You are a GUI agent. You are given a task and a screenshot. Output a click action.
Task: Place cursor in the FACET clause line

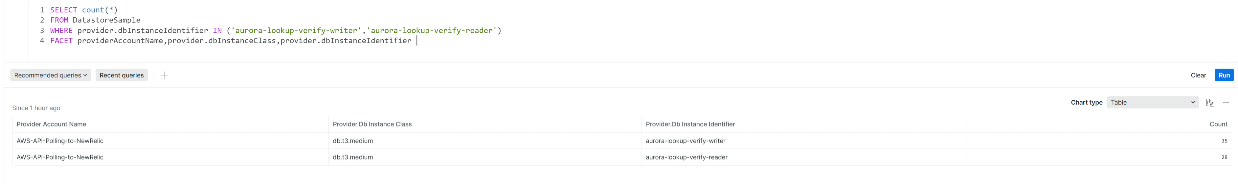pyautogui.click(x=231, y=41)
